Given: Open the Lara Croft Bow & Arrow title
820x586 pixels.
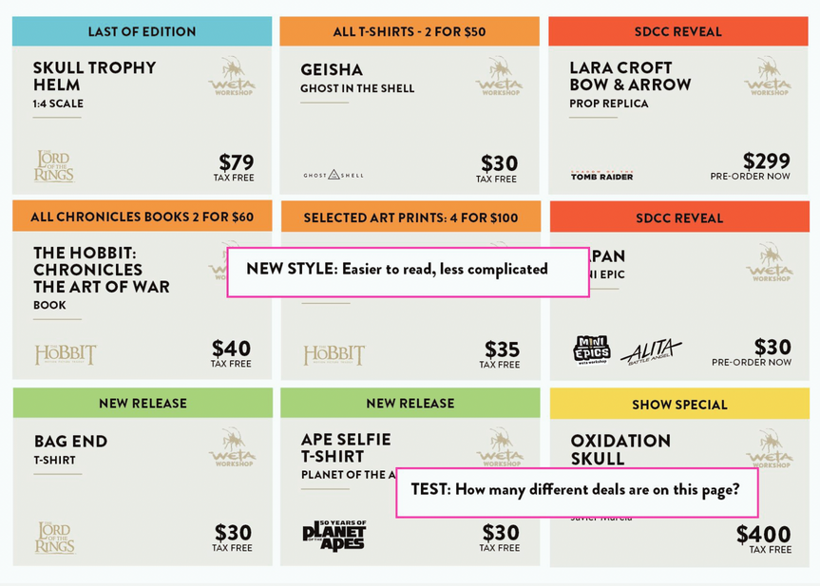Looking at the screenshot, I should [630, 76].
